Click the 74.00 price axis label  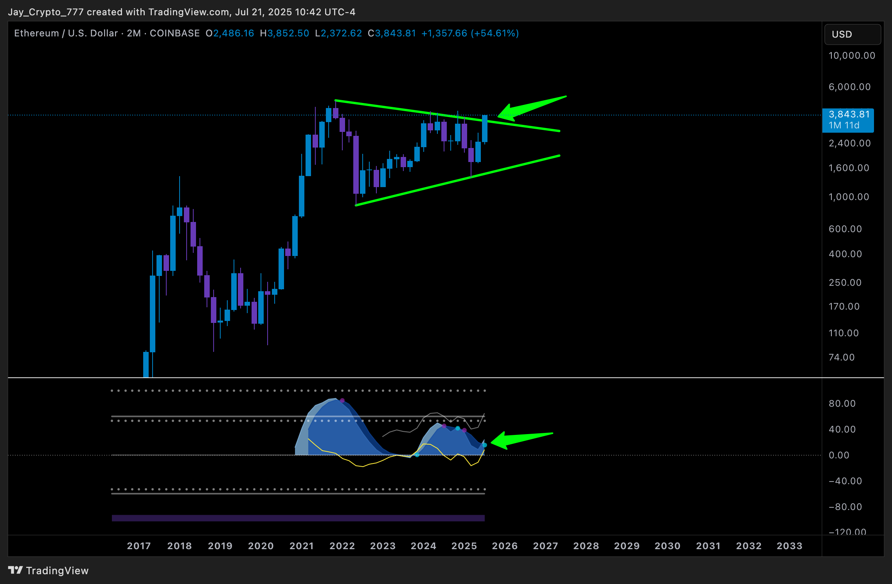click(x=842, y=357)
